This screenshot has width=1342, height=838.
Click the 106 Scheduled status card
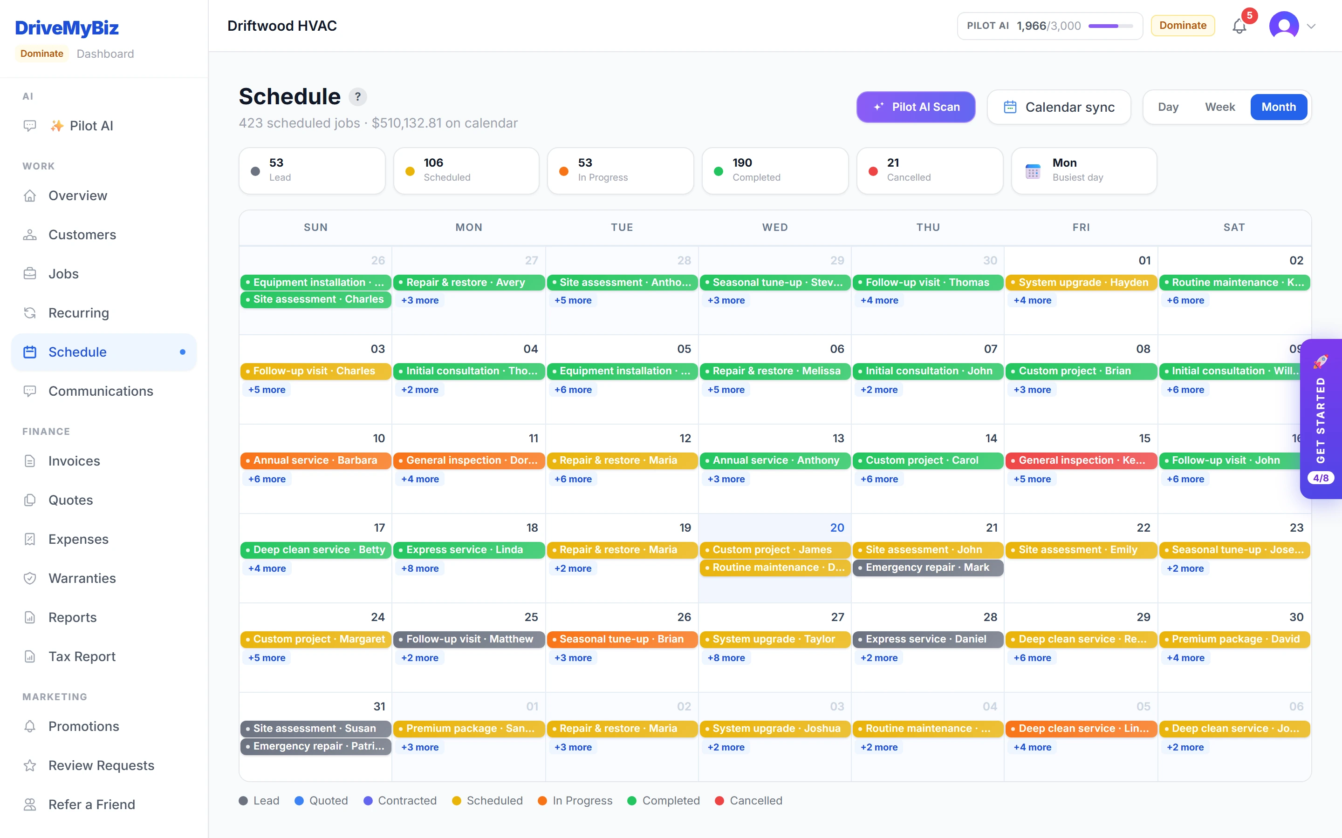(466, 171)
